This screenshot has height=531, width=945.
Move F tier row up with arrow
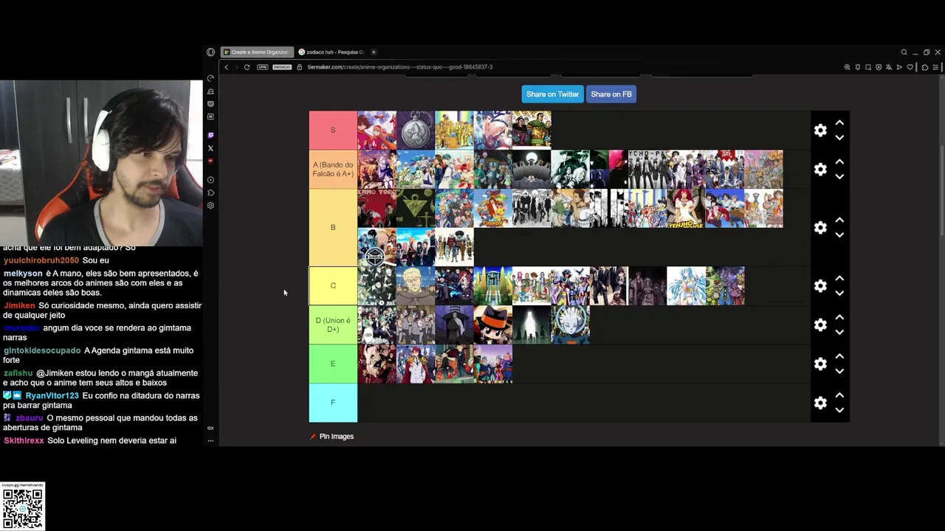tap(839, 395)
